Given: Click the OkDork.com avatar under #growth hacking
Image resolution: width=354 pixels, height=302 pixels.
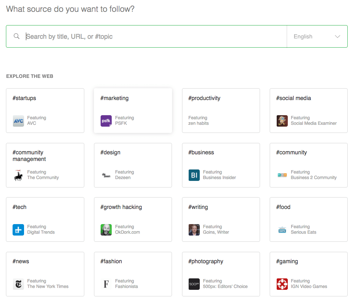Looking at the screenshot, I should (106, 230).
